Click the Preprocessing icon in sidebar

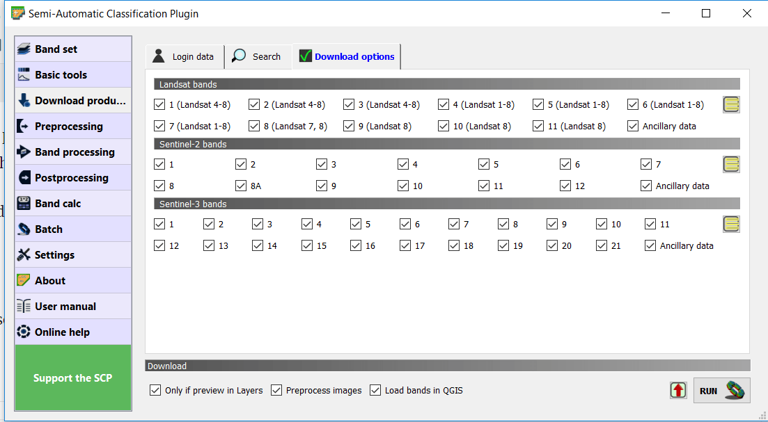point(24,126)
